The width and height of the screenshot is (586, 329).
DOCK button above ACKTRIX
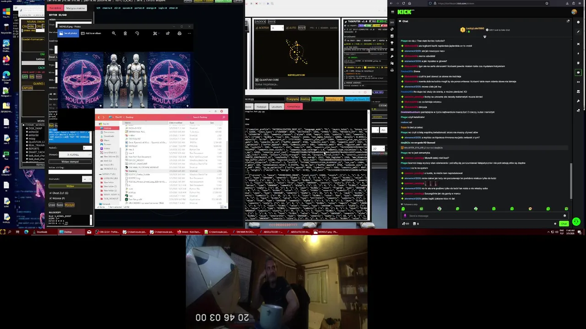point(271,21)
